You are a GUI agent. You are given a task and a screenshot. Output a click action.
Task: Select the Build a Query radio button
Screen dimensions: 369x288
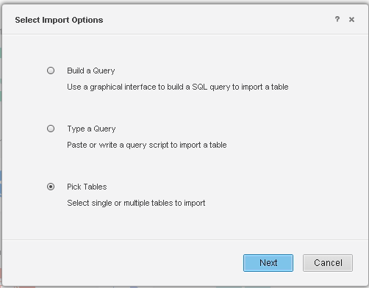51,71
